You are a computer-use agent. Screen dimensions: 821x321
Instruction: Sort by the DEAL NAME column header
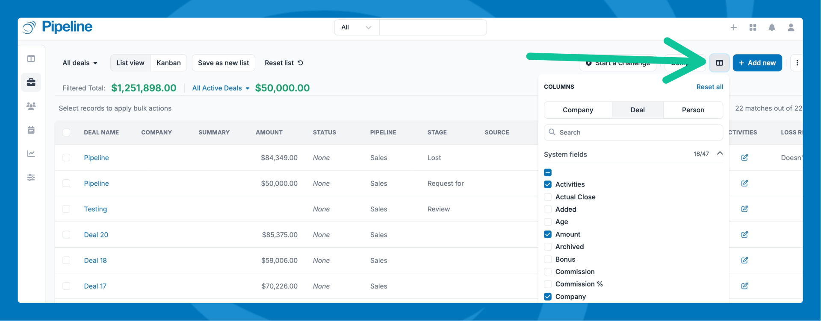point(101,132)
